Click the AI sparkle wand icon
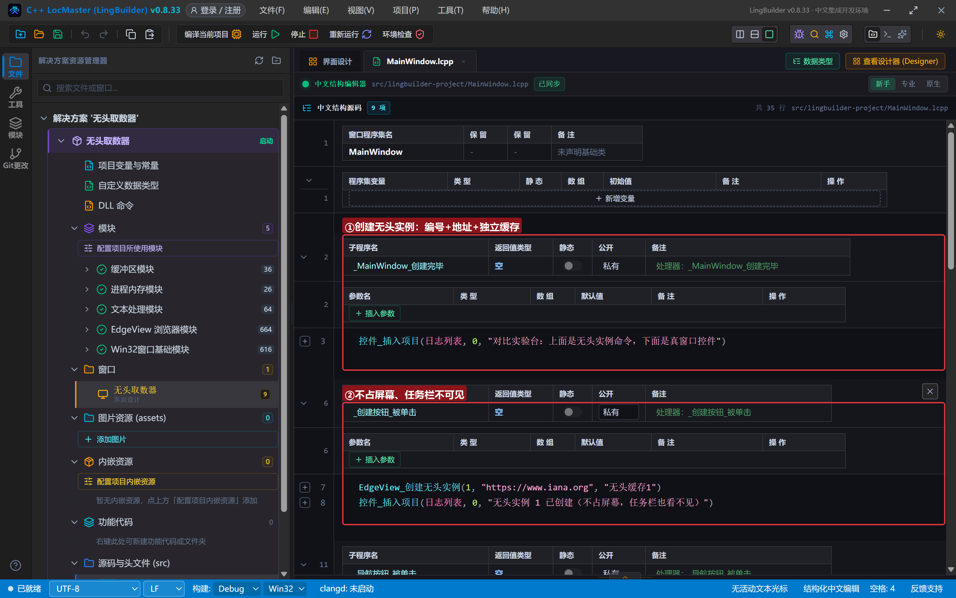The width and height of the screenshot is (956, 598). [902, 35]
